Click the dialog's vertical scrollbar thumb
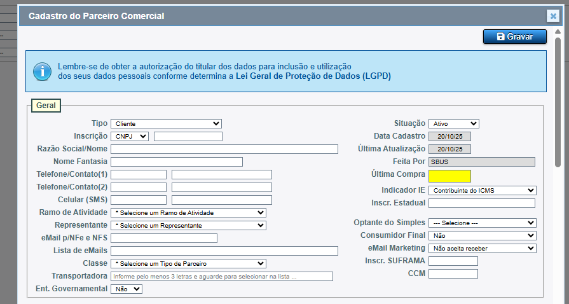Image resolution: width=569 pixels, height=304 pixels. pos(558,102)
